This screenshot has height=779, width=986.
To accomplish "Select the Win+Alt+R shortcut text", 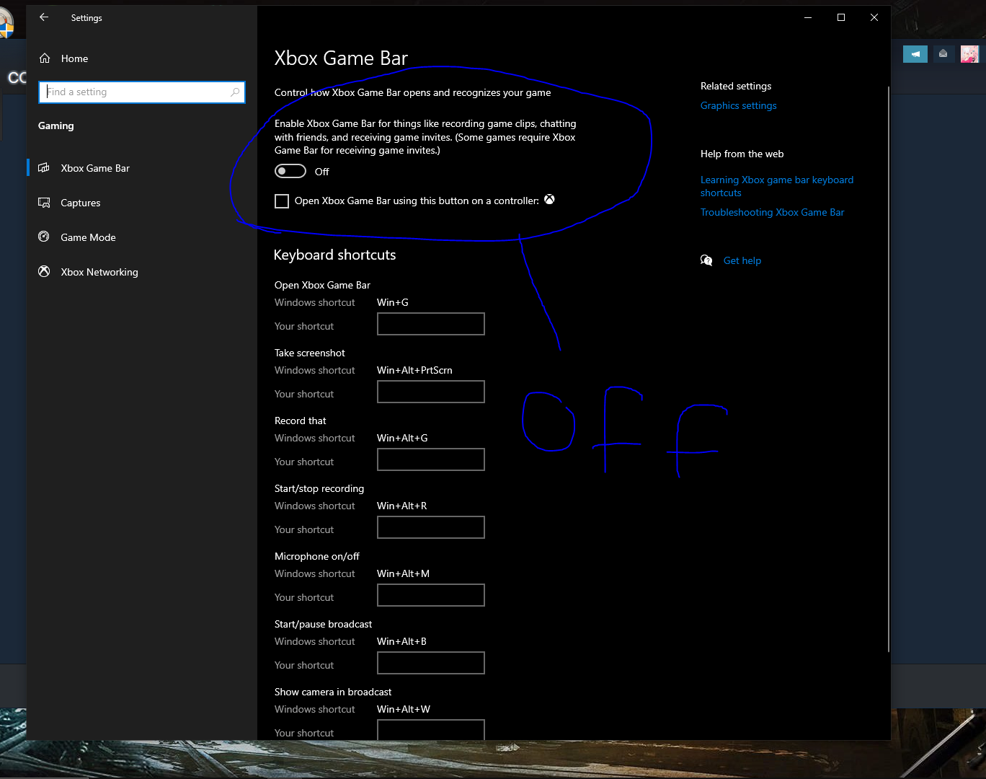I will point(402,506).
